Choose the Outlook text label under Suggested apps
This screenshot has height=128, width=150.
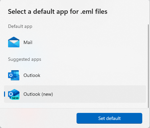(x=32, y=75)
